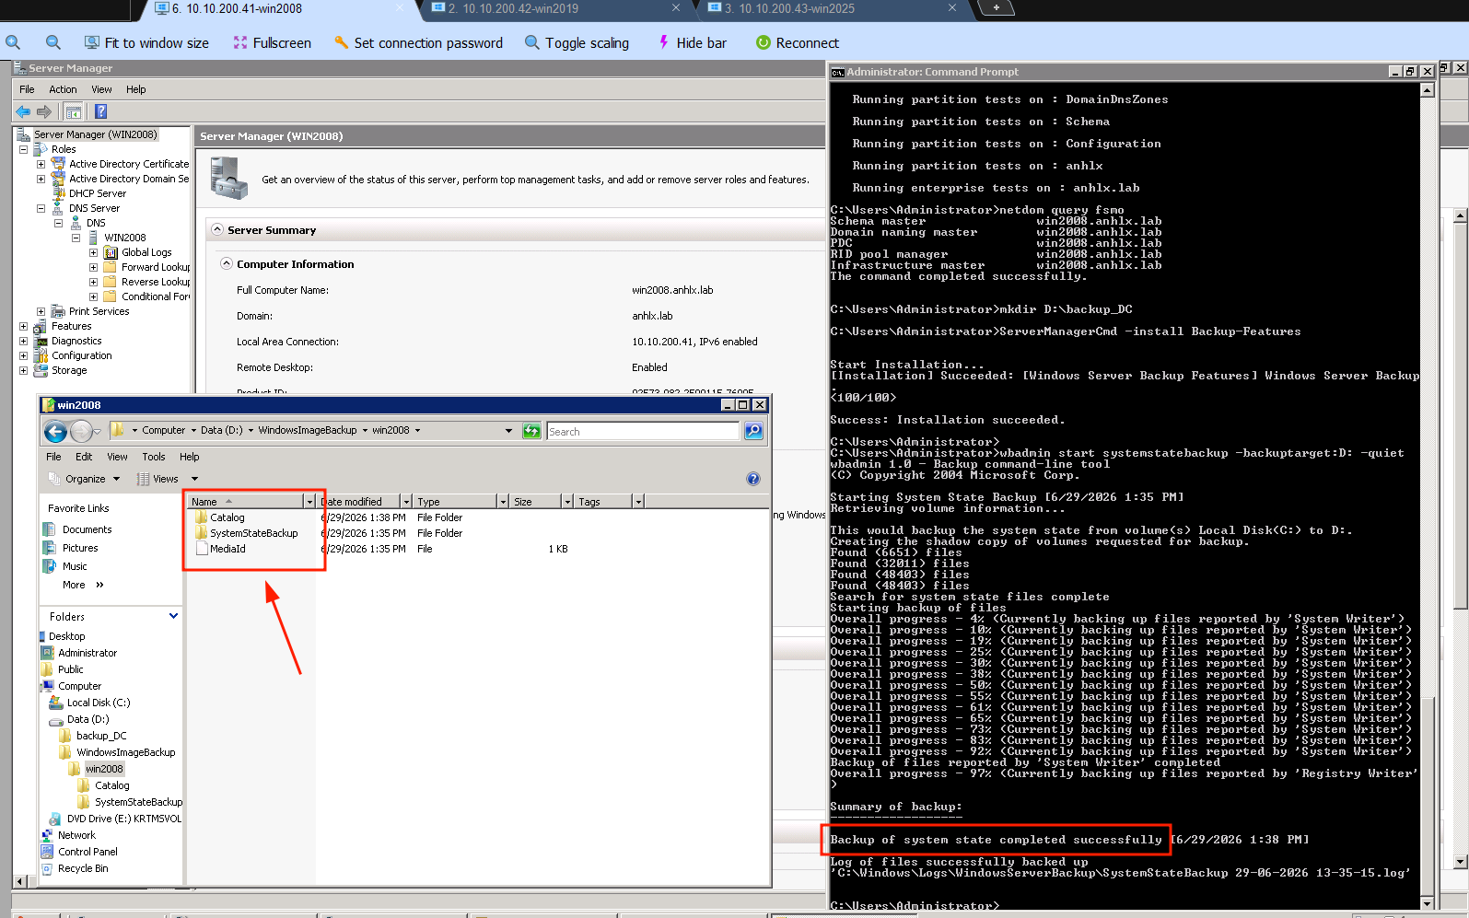Viewport: 1469px width, 918px height.
Task: Open Explorer Tools menu
Action: tap(154, 457)
